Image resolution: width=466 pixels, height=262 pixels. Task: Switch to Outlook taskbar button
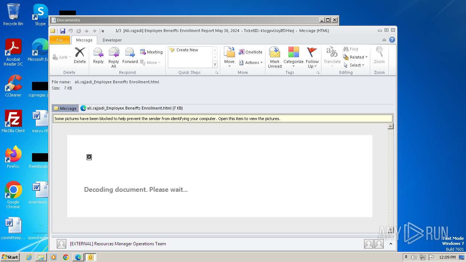(90, 257)
